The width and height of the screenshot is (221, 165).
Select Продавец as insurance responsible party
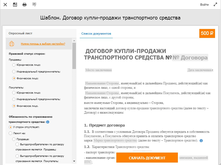(14, 139)
